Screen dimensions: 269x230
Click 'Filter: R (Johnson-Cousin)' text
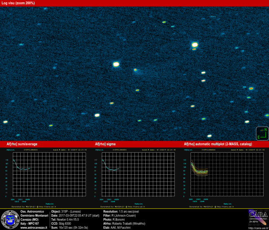pyautogui.click(x=119, y=216)
